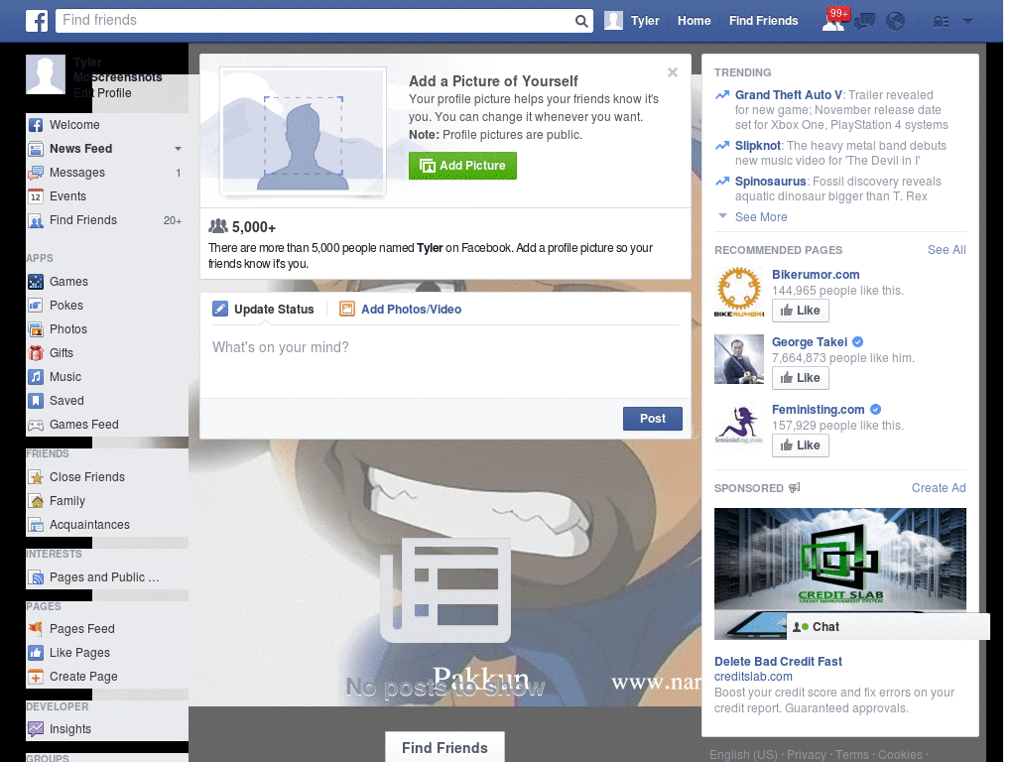This screenshot has width=1016, height=762.
Task: Open the notifications globe icon
Action: pos(896,22)
